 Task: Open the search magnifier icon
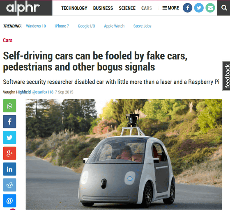[x=224, y=8]
